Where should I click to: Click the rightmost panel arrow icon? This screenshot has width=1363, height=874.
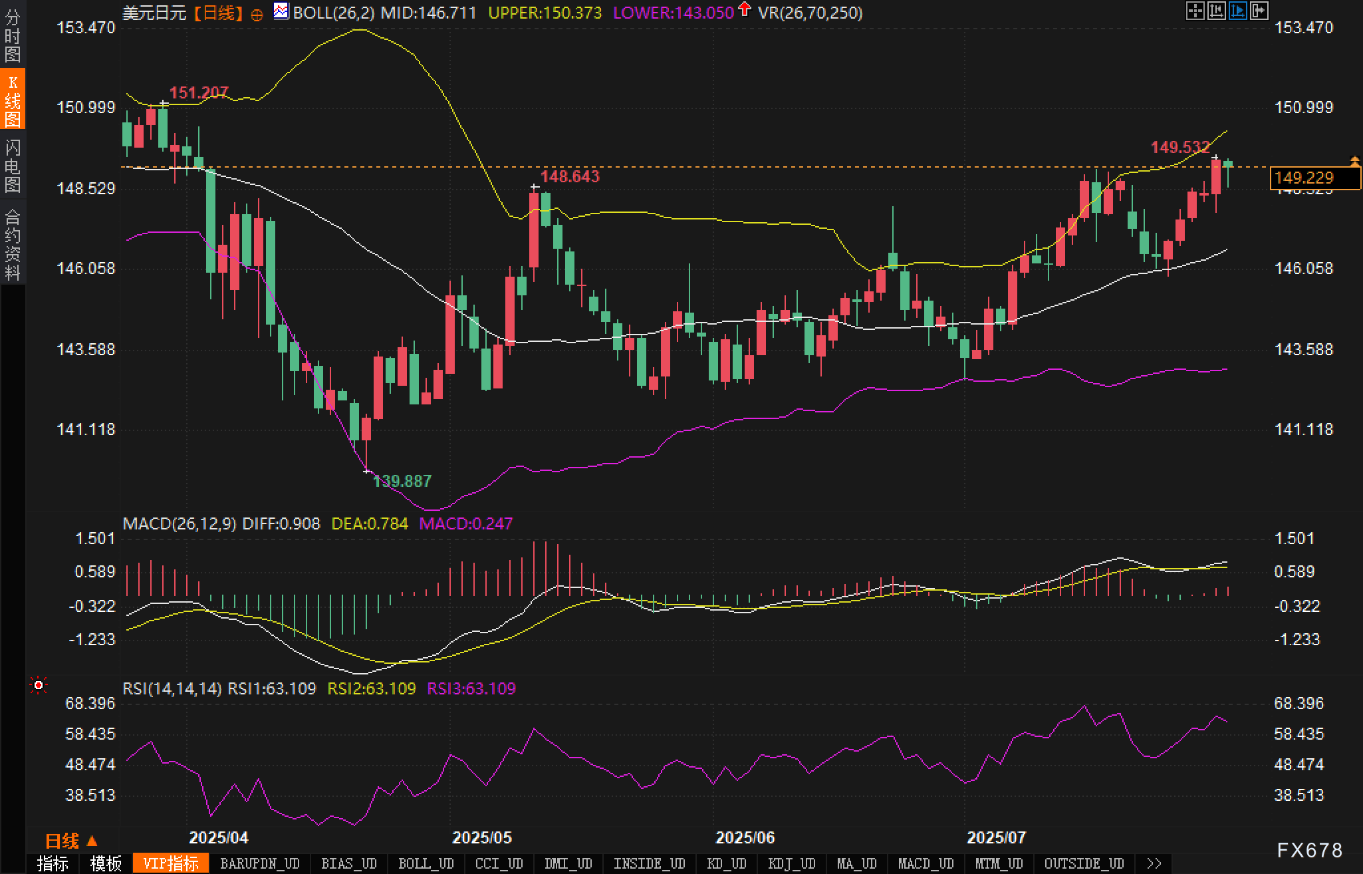[x=1259, y=11]
